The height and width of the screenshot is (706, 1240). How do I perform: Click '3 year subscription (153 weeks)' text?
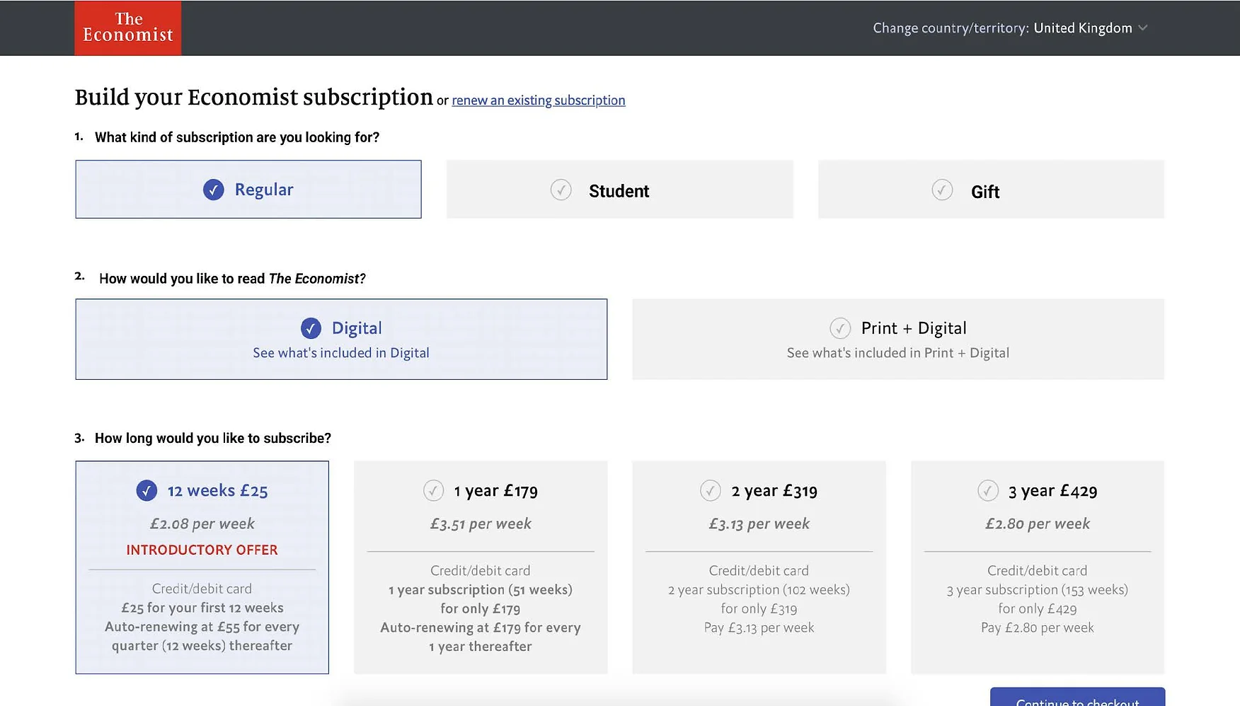click(x=1038, y=590)
